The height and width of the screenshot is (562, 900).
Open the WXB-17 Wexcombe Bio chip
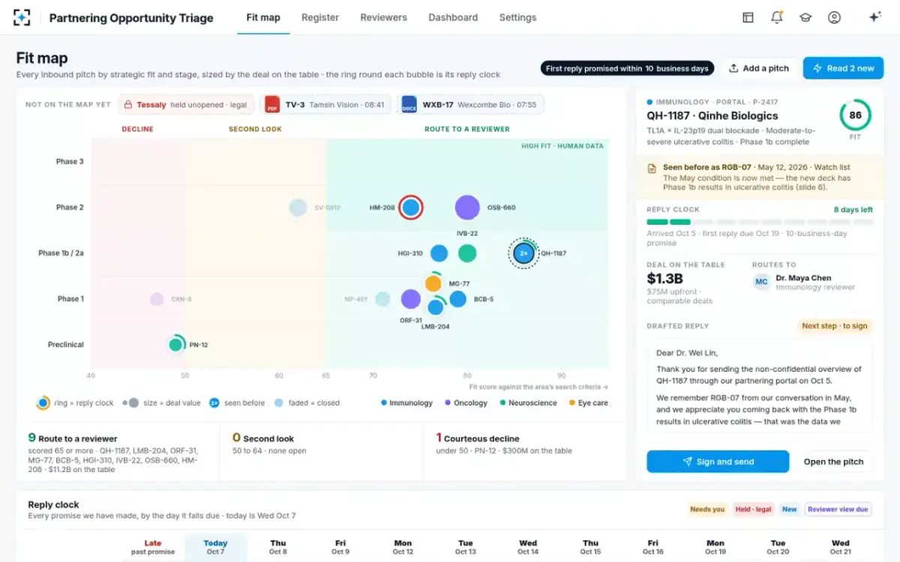tap(470, 105)
